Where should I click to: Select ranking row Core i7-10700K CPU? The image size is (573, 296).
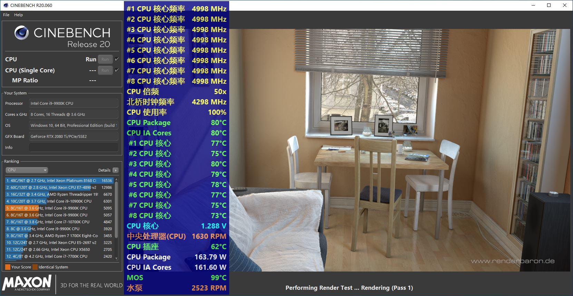[x=59, y=222]
